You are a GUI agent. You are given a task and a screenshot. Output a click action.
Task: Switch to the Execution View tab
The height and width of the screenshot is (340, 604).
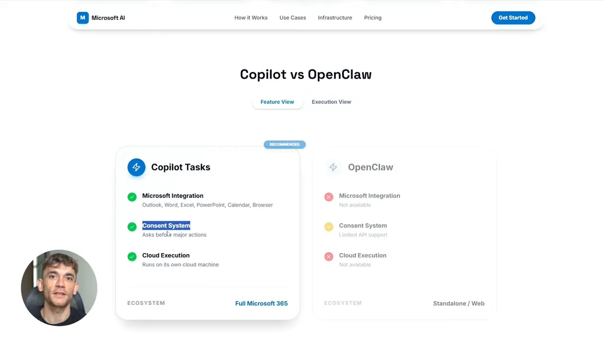point(331,102)
